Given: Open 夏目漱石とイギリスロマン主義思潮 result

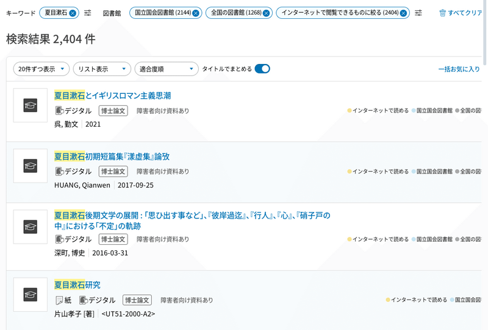Looking at the screenshot, I should click(x=113, y=96).
